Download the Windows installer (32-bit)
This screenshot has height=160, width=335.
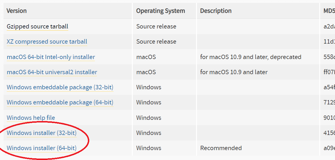42,133
